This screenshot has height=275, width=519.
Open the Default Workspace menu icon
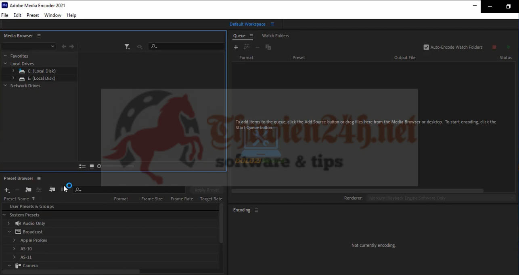[x=272, y=24]
